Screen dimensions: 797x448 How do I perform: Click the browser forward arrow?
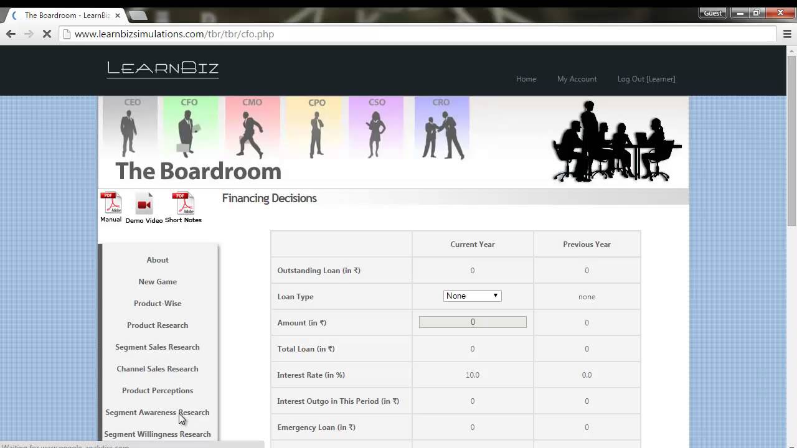click(x=29, y=34)
